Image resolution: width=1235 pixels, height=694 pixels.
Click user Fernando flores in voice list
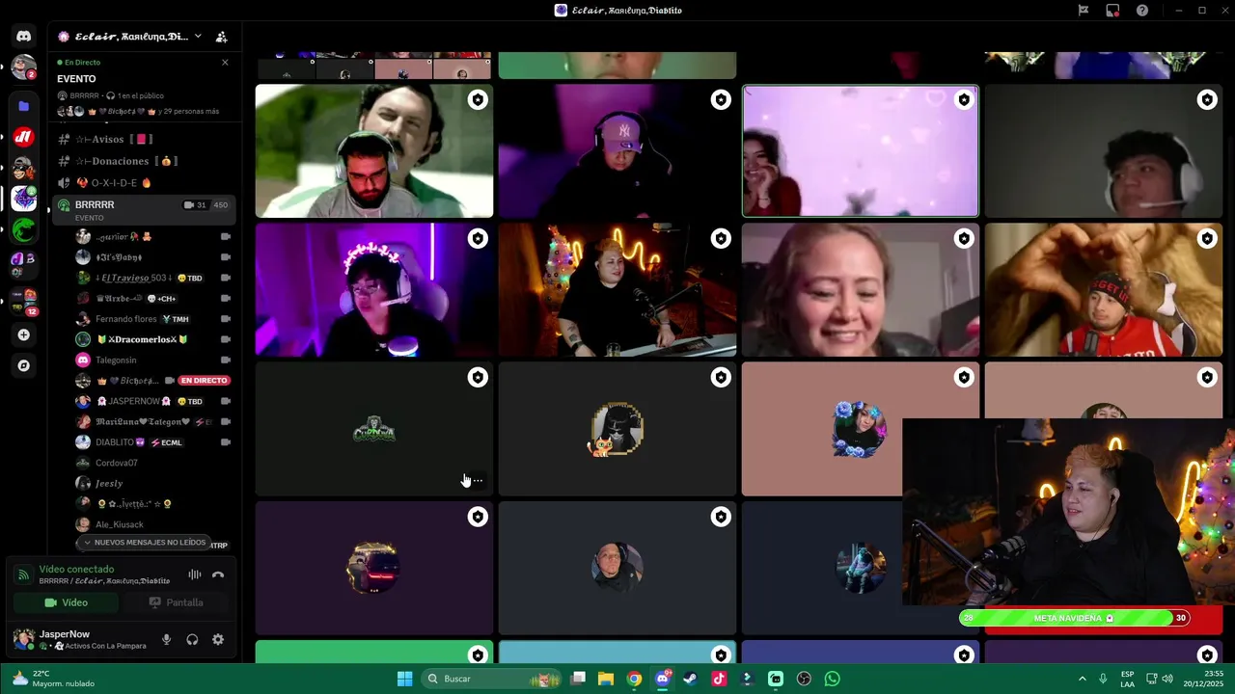(x=126, y=319)
